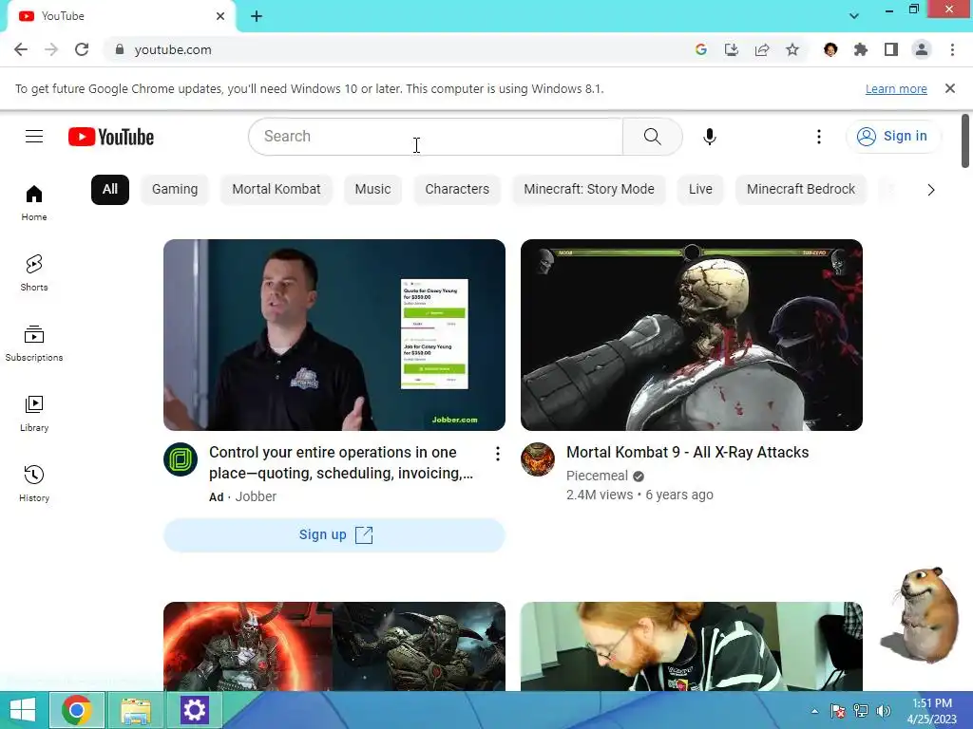Click the Piecemeal channel avatar

[x=538, y=459]
